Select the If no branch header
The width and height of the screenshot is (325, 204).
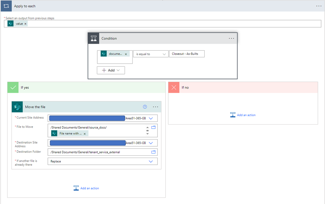pos(243,88)
